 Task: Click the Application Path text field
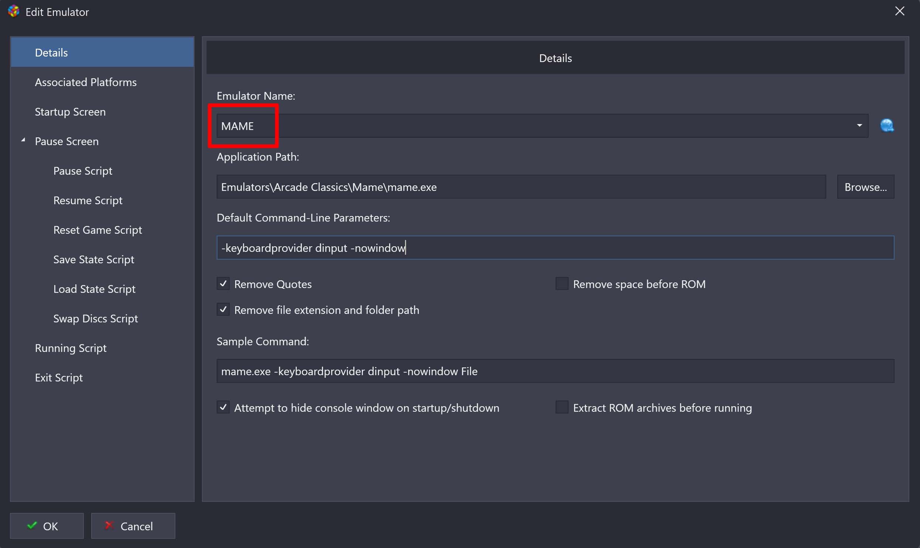point(521,187)
